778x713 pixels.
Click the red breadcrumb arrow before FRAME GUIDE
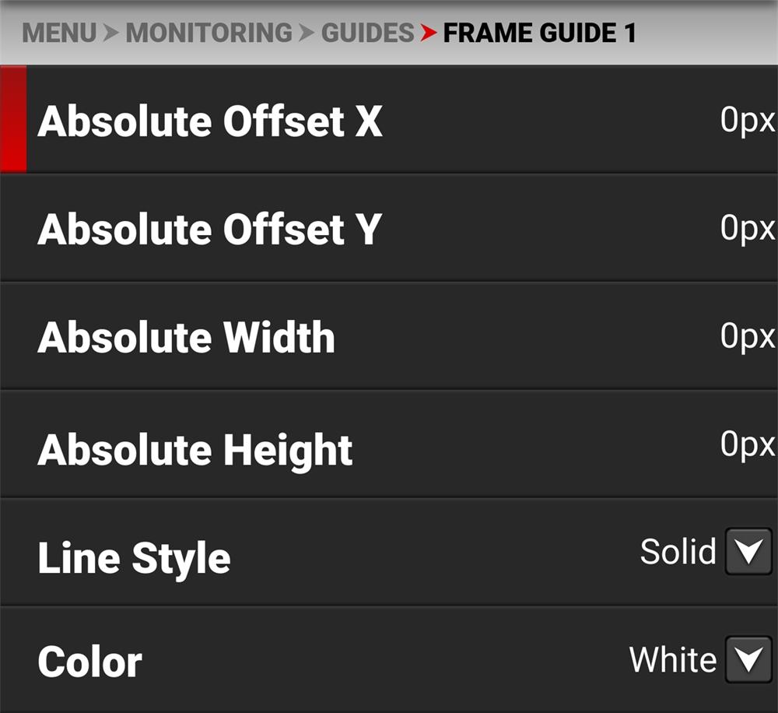[428, 33]
